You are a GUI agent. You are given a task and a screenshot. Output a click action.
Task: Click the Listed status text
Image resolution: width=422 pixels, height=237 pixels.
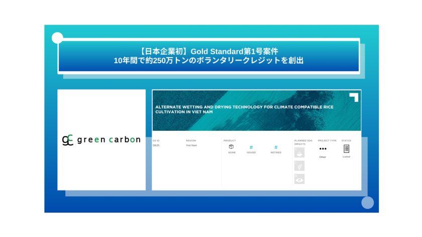tap(346, 157)
